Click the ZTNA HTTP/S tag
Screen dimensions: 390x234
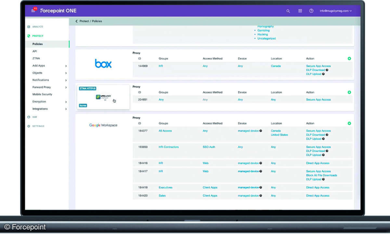87,88
